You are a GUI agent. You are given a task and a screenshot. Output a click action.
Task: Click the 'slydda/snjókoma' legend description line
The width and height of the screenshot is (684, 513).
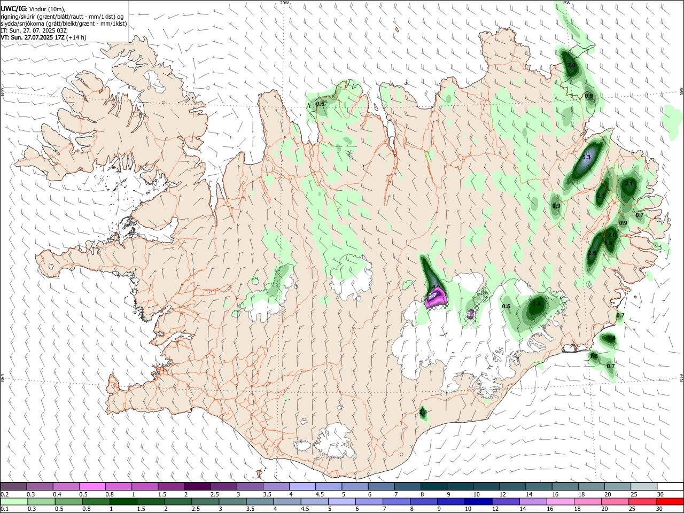tap(64, 24)
